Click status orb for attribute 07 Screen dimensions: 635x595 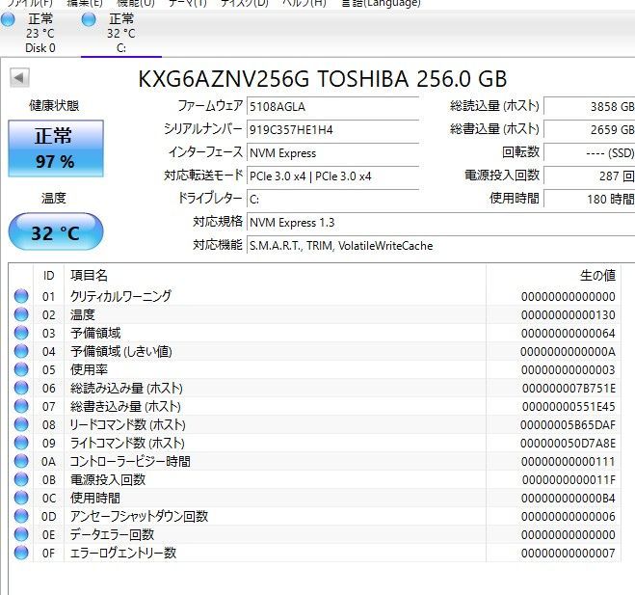(21, 406)
